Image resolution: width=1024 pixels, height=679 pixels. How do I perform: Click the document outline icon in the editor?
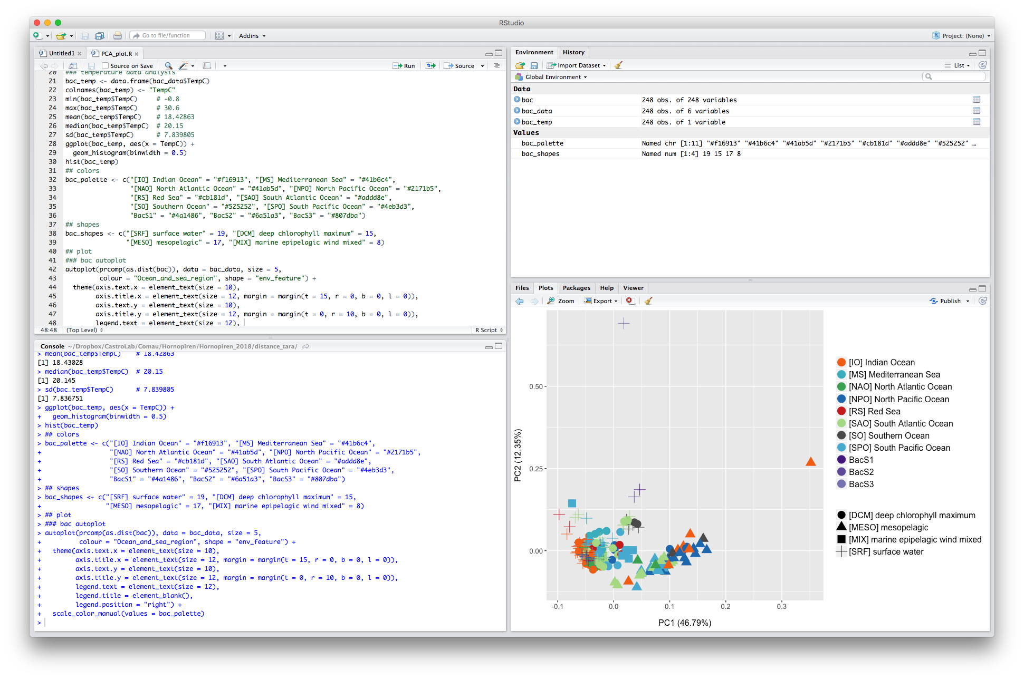point(496,66)
